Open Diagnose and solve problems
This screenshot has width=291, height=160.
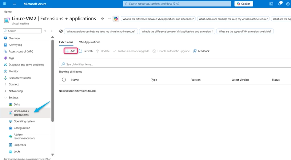[26, 65]
